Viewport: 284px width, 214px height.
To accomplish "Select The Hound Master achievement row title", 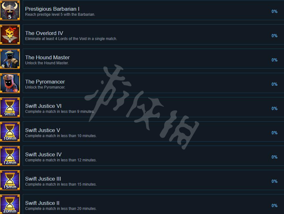I will 47,57.
